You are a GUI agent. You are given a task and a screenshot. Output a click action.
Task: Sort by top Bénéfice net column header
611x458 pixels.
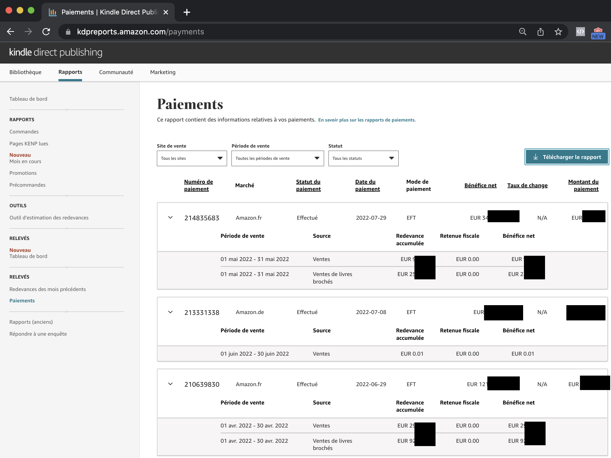coord(480,185)
